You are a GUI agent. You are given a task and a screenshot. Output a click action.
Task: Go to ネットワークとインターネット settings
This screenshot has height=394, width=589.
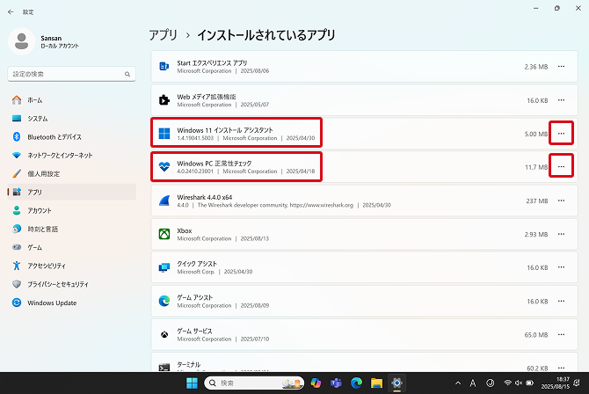click(60, 155)
